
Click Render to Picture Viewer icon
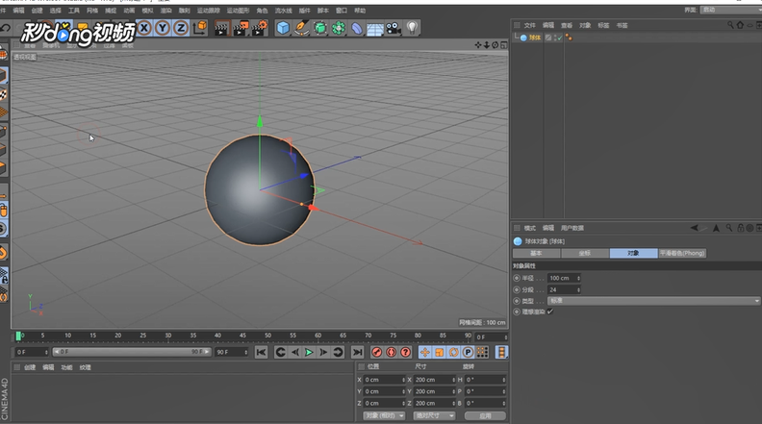(x=241, y=28)
